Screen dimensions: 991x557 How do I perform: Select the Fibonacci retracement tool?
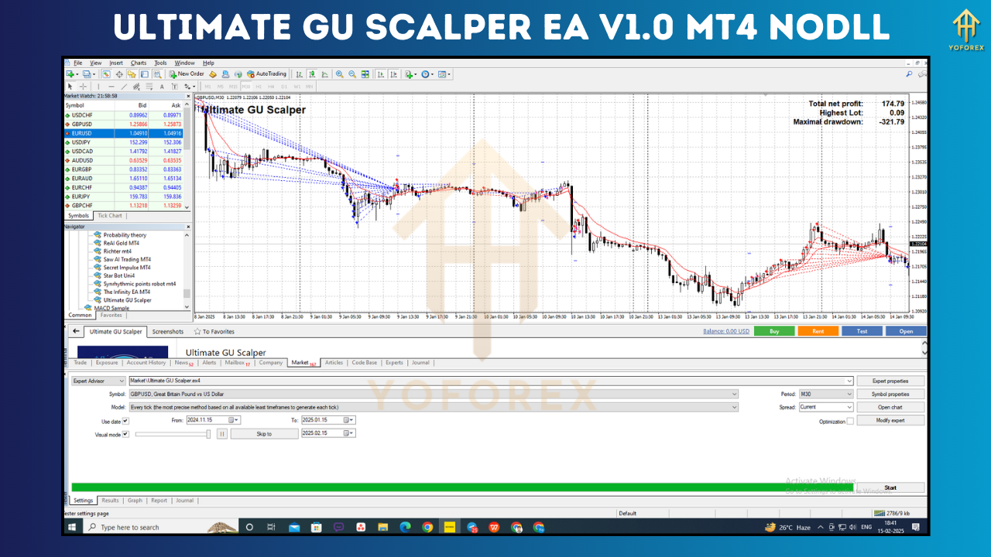pyautogui.click(x=148, y=86)
